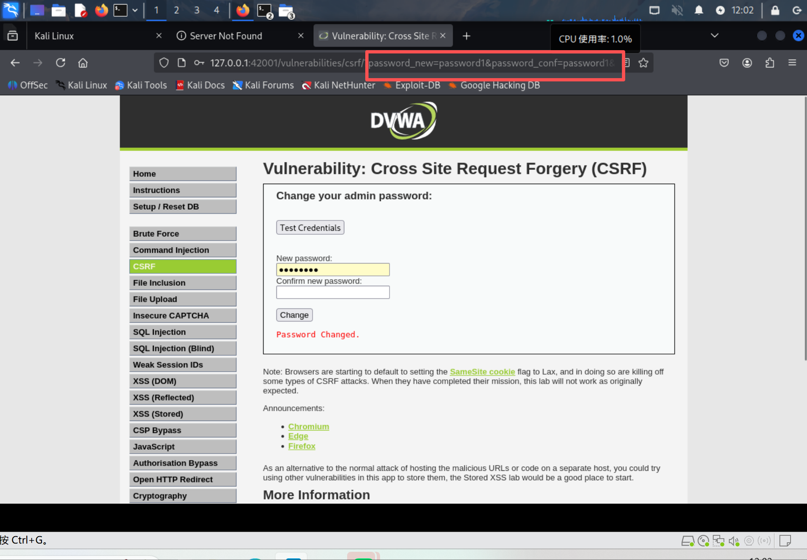807x560 pixels.
Task: Open the Firefox hamburger application menu
Action: pyautogui.click(x=792, y=63)
